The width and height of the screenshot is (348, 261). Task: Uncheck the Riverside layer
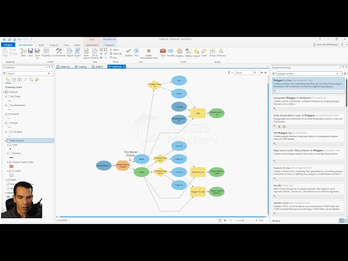(8, 114)
